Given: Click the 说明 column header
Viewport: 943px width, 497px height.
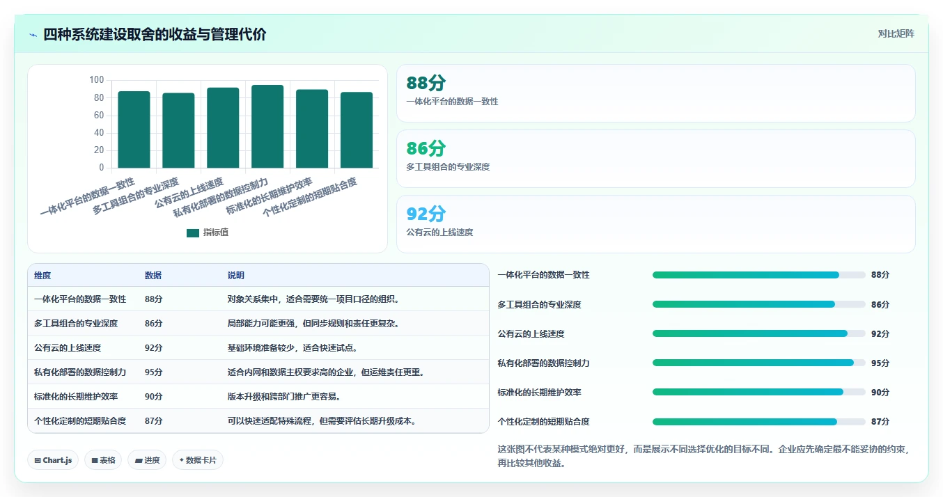Looking at the screenshot, I should (x=236, y=276).
